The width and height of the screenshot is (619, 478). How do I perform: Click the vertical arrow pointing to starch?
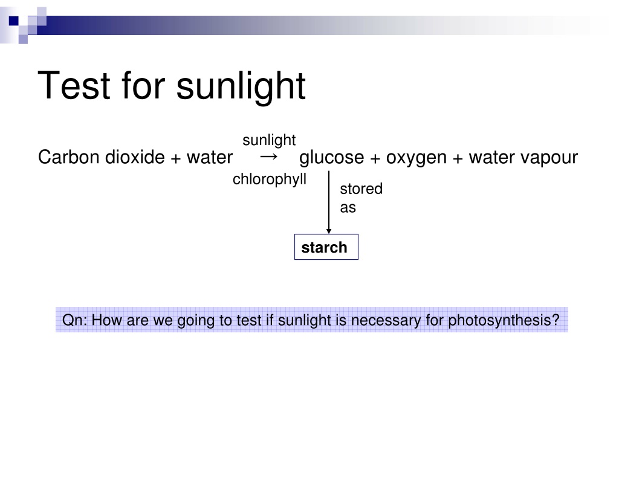click(x=329, y=202)
